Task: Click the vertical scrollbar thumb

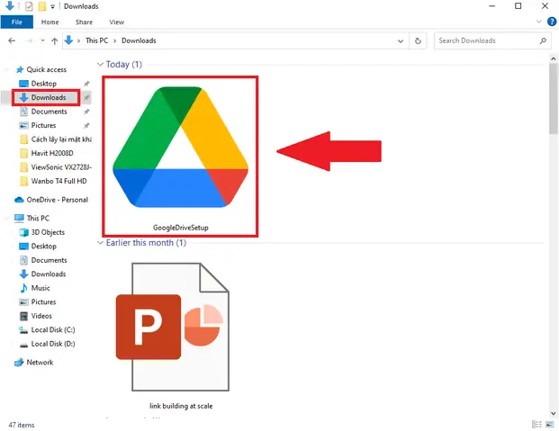Action: (x=554, y=99)
